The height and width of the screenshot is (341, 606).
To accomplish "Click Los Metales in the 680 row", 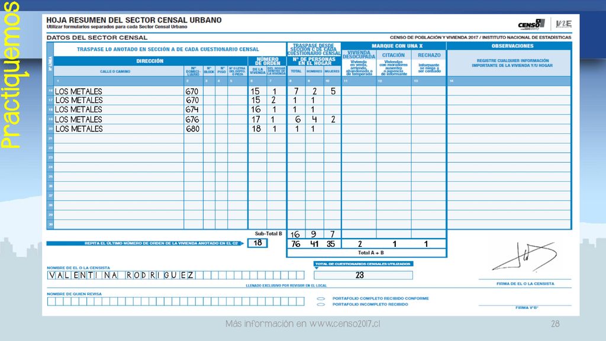I will (x=79, y=128).
